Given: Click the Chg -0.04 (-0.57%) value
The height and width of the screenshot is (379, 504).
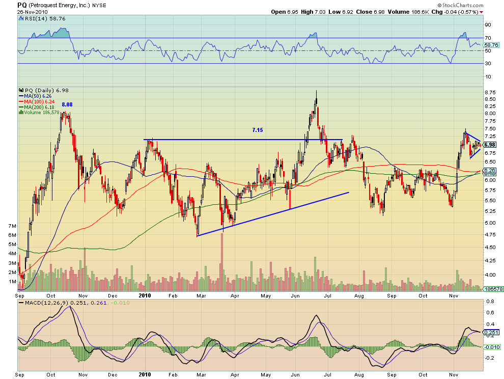Looking at the screenshot, I should coord(455,12).
